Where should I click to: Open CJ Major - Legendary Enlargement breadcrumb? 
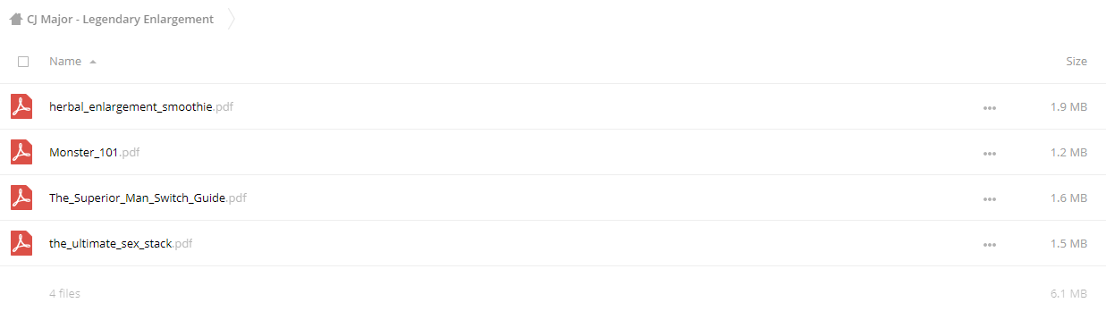pyautogui.click(x=121, y=19)
